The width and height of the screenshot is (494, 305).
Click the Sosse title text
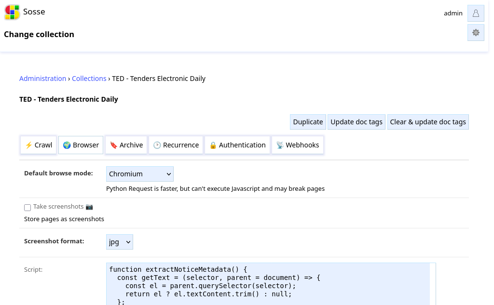tap(34, 12)
